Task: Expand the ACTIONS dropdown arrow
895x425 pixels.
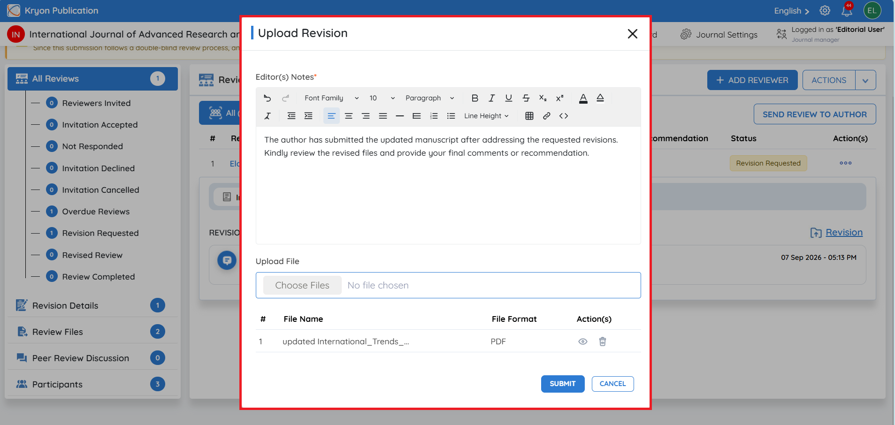Action: pyautogui.click(x=865, y=80)
